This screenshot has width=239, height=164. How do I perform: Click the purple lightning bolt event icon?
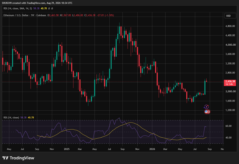point(206,107)
